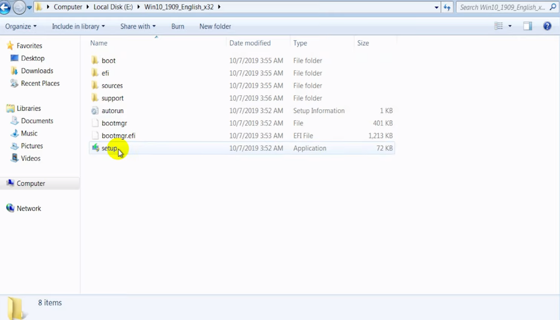Select the autorun setup information file icon
Viewport: 560px width, 320px height.
click(95, 111)
